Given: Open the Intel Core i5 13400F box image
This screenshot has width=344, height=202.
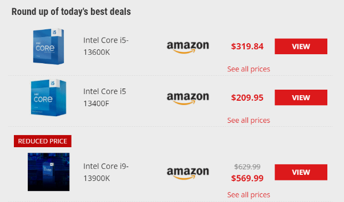Looking at the screenshot, I should point(48,97).
